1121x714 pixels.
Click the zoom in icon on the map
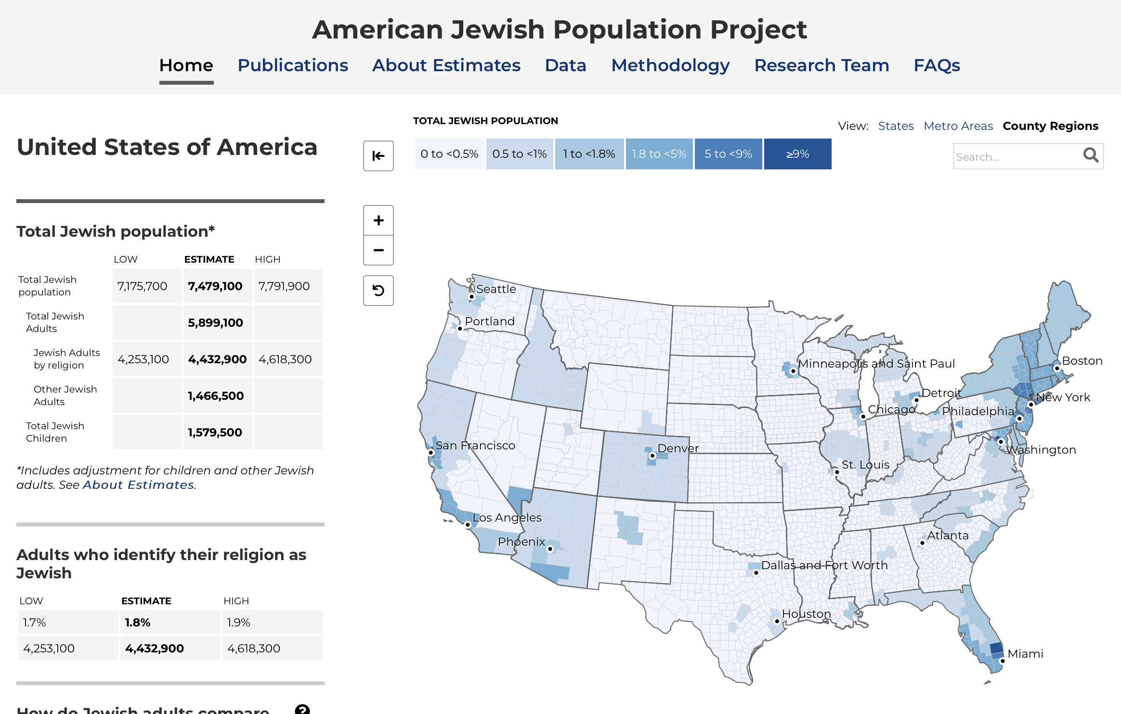(378, 220)
